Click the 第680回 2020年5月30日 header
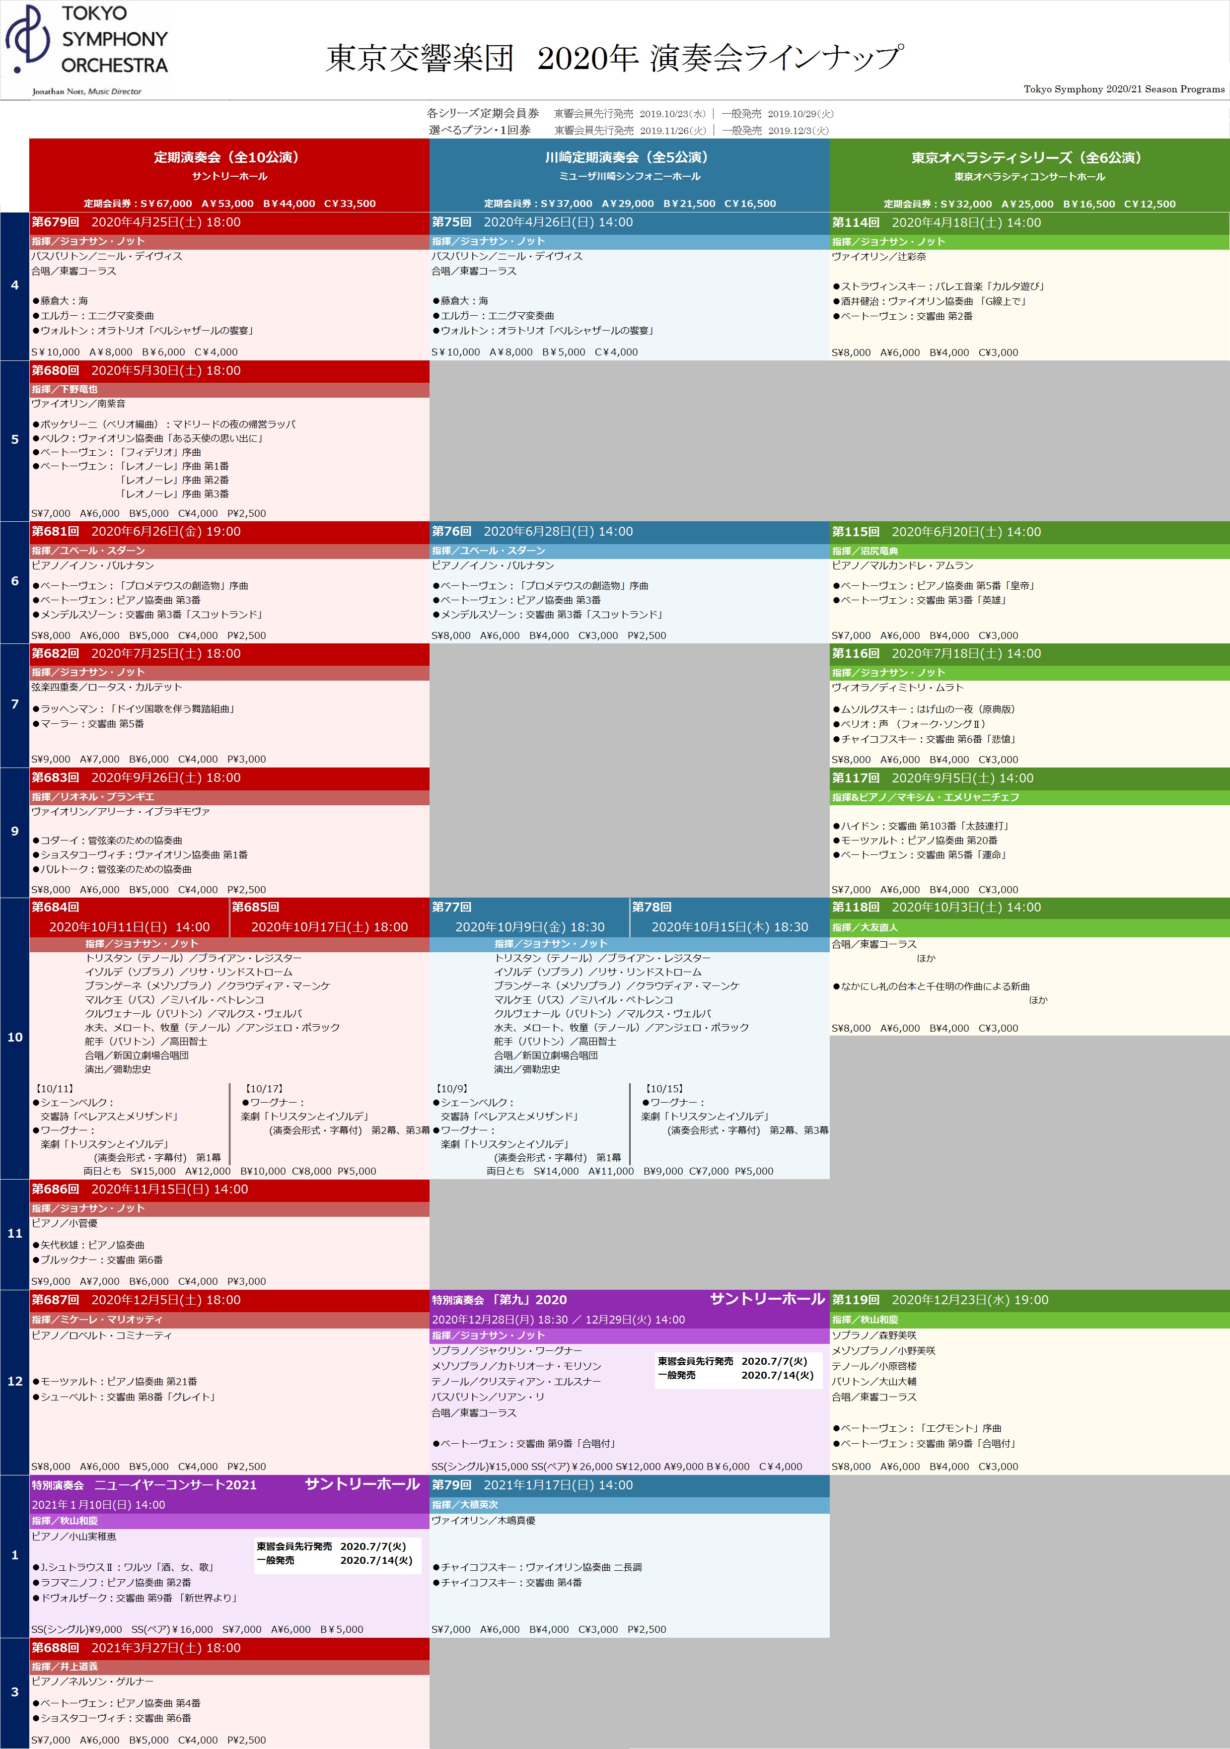Screen dimensions: 1230x1749 click(x=229, y=371)
